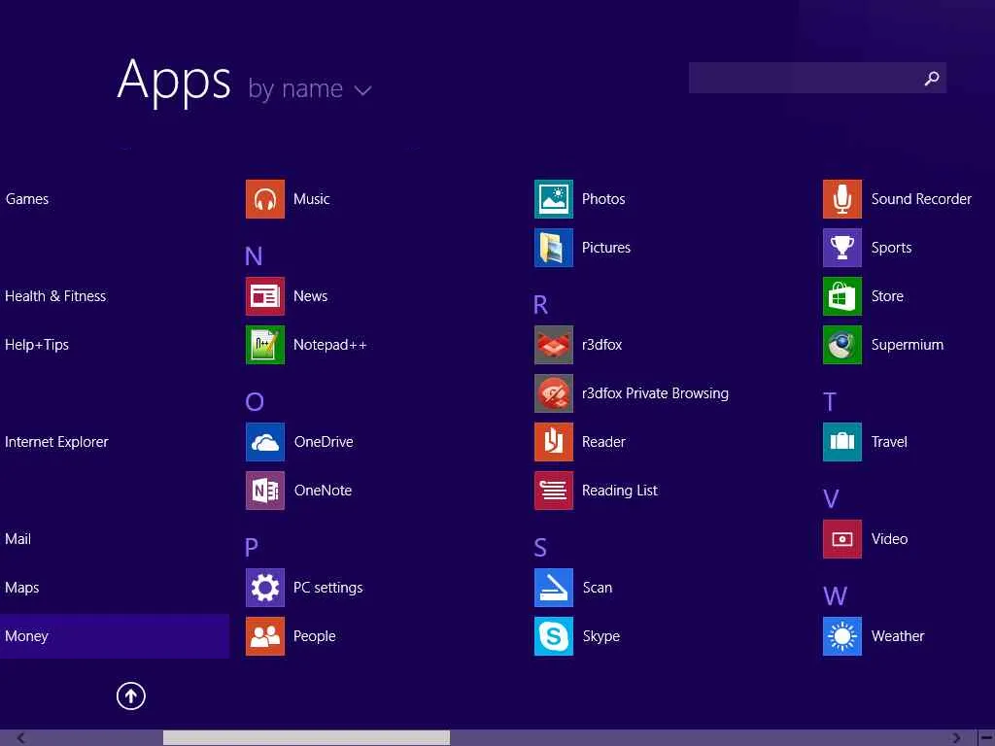Open the Skype icon
This screenshot has width=995, height=746.
[553, 636]
